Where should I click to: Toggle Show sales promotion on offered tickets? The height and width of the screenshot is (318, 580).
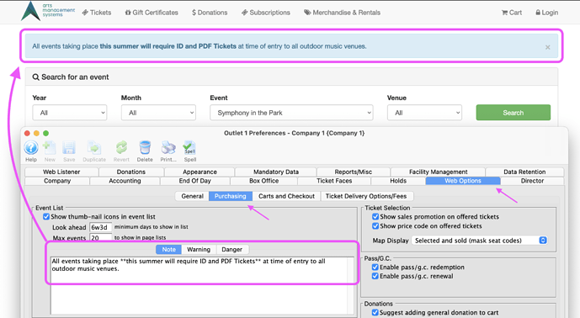[x=375, y=217]
